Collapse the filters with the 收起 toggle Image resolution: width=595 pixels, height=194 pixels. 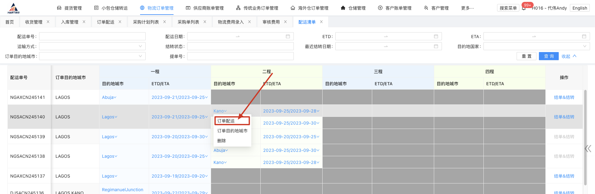point(569,56)
